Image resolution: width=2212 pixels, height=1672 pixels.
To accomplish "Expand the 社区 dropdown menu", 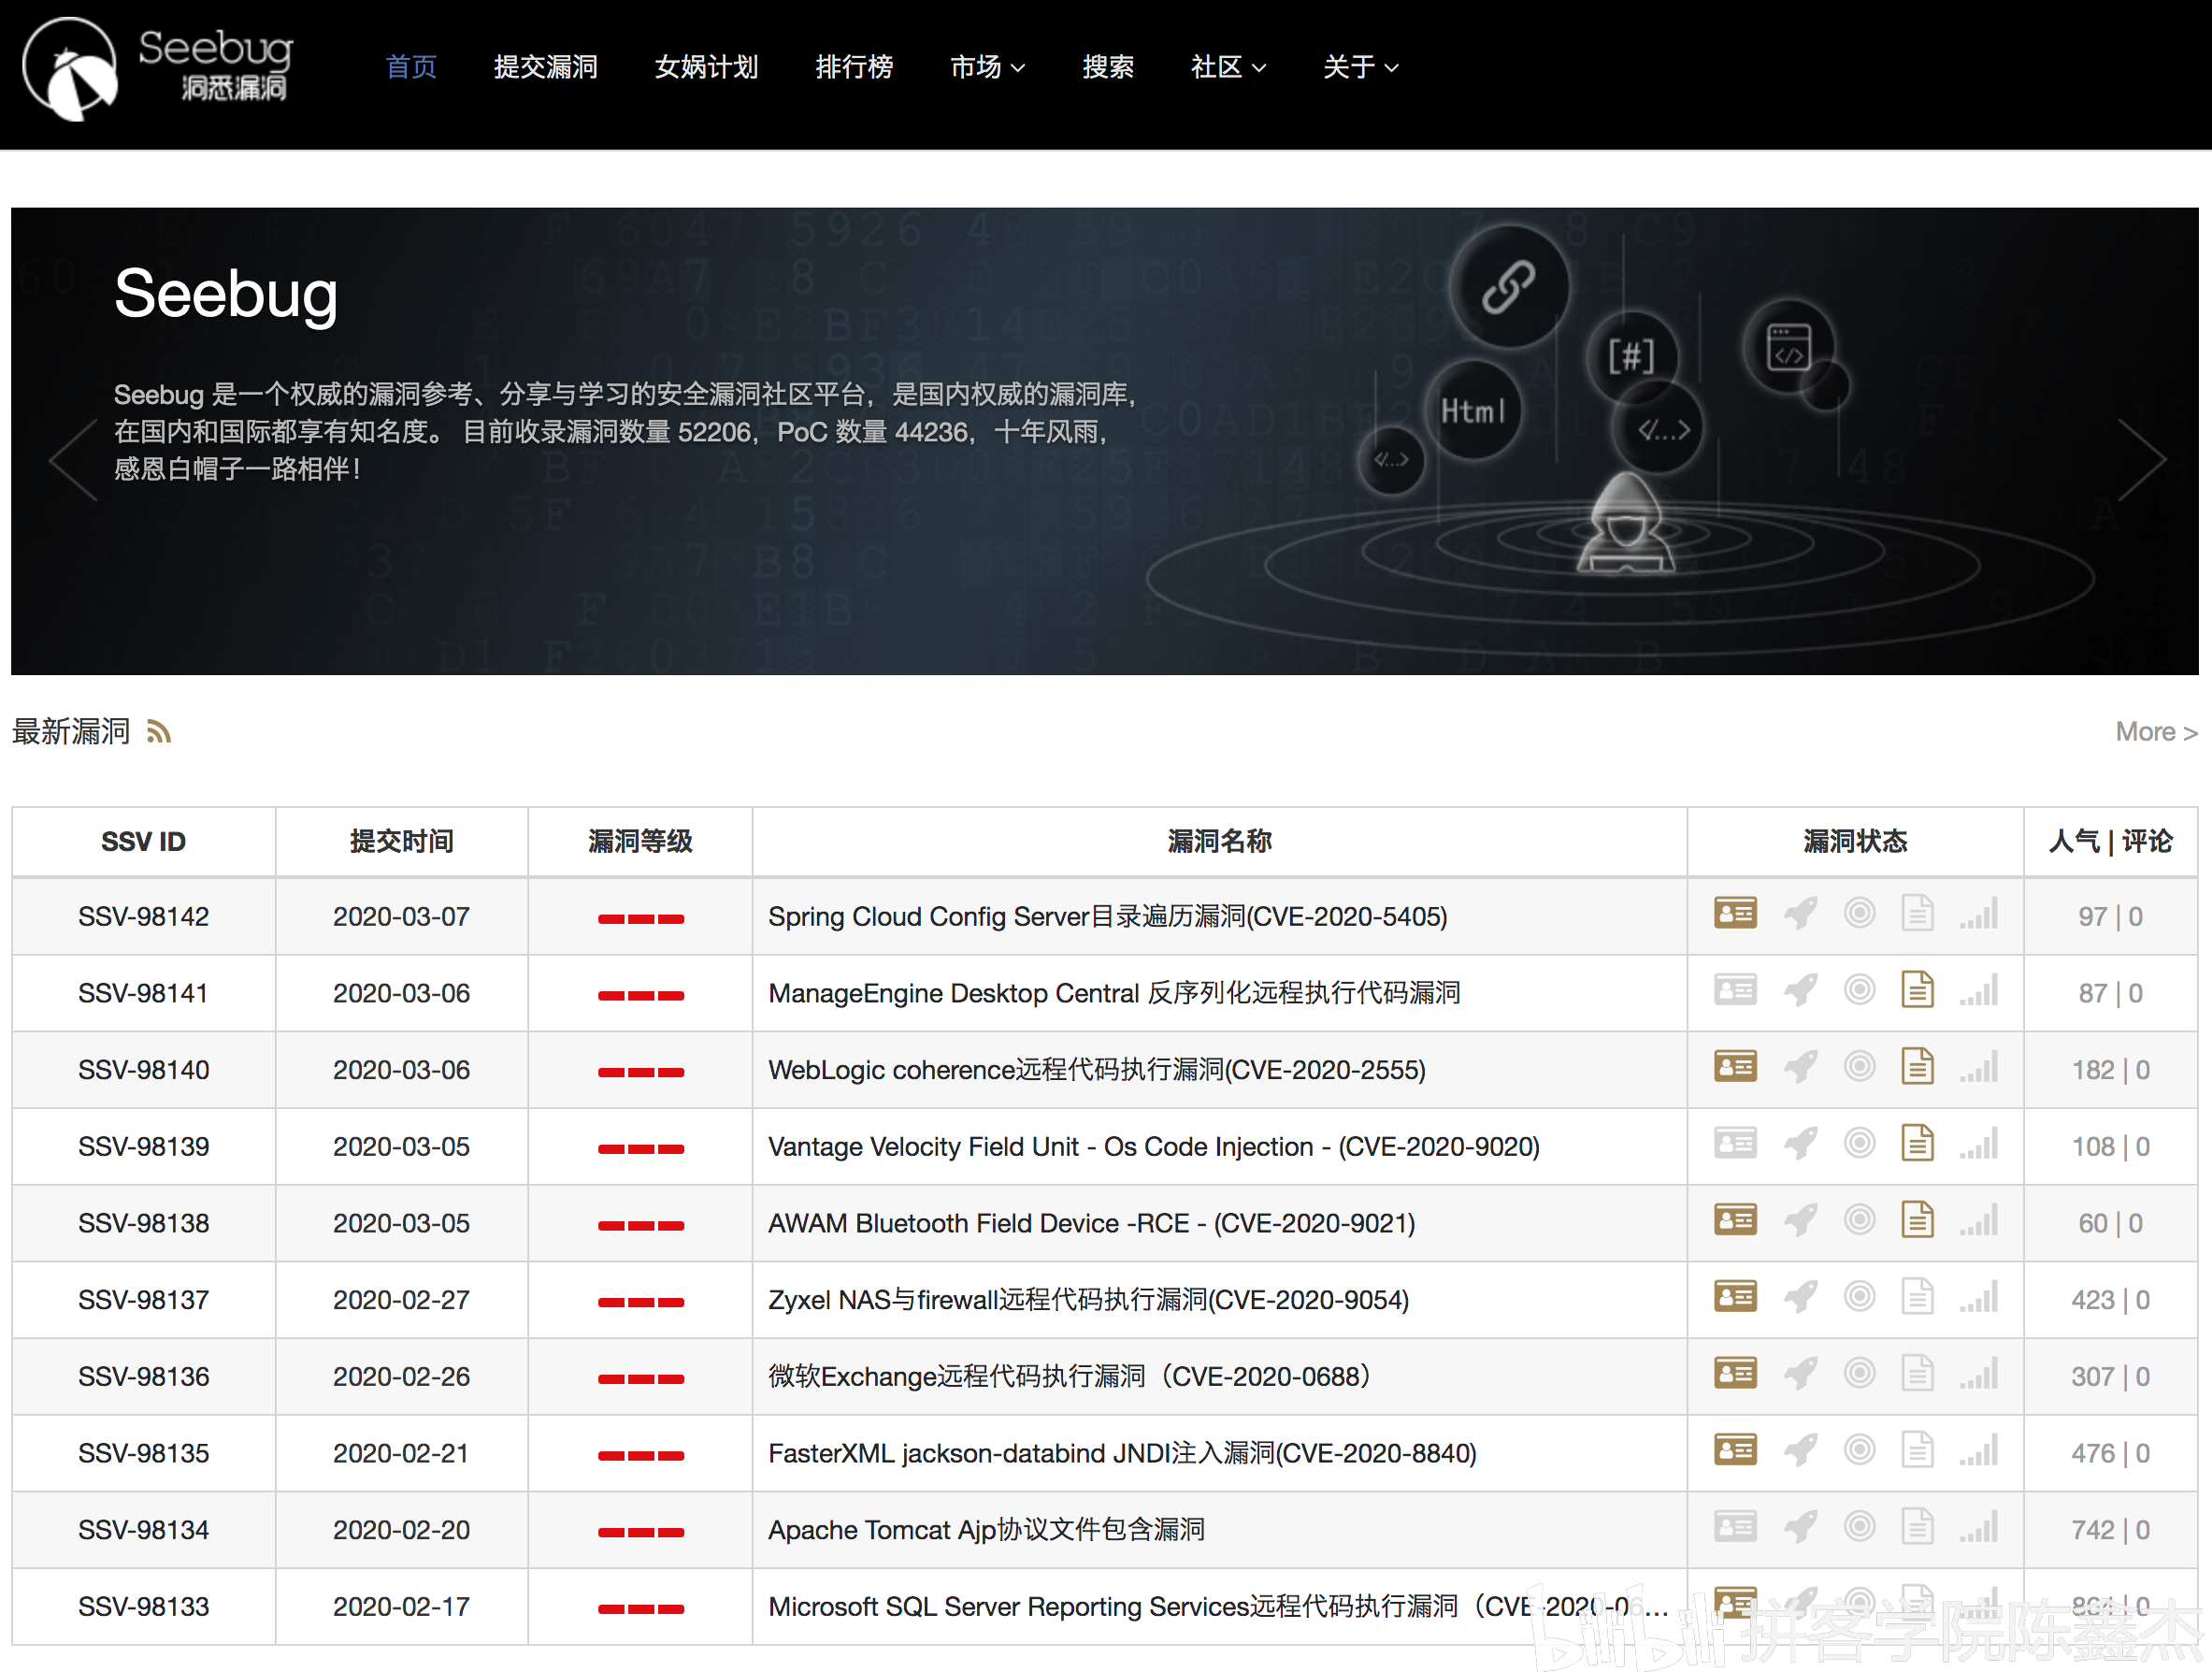I will (x=1227, y=67).
